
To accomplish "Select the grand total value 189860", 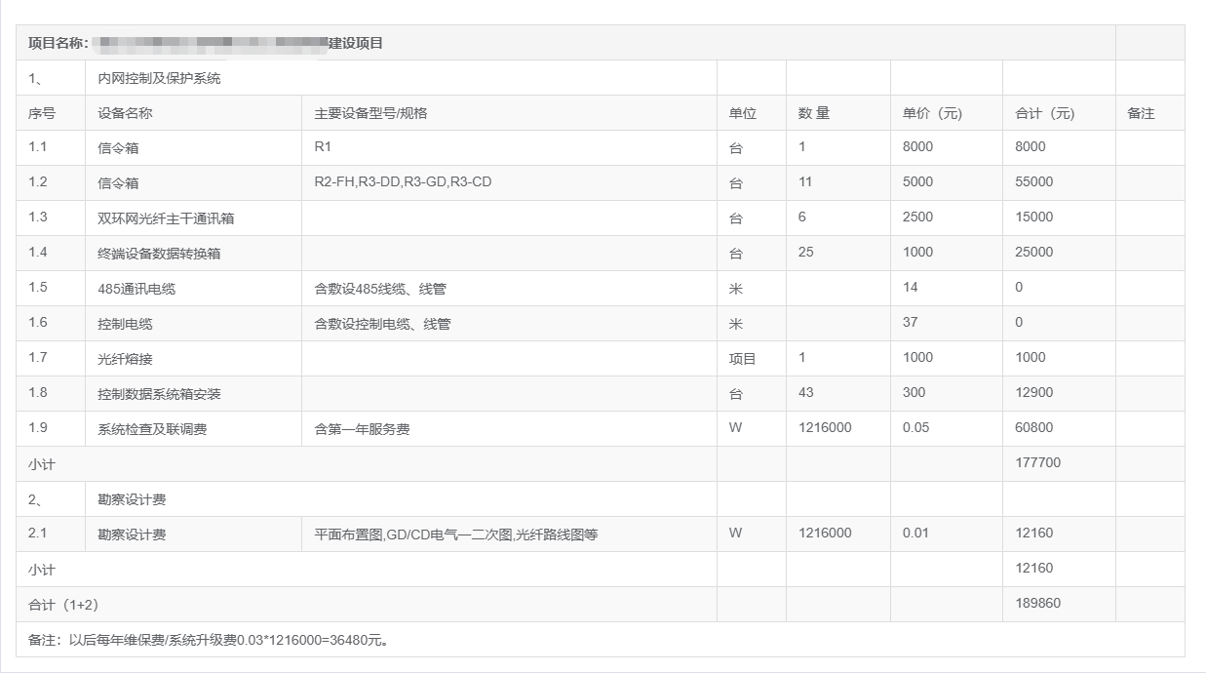I will (1037, 604).
